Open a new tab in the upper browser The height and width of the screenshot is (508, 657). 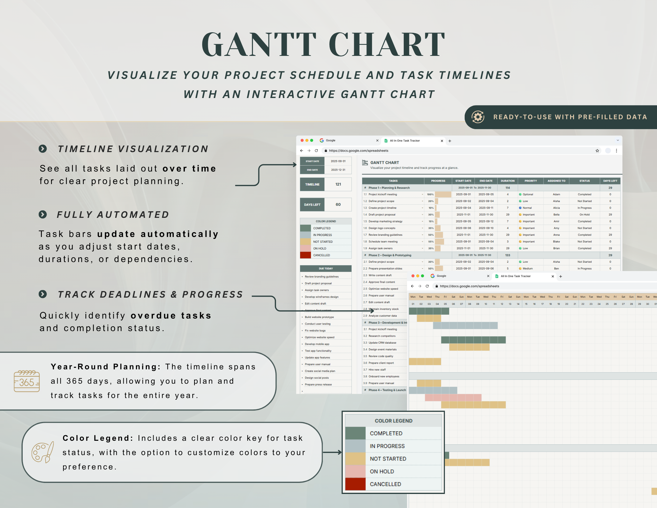pos(450,141)
